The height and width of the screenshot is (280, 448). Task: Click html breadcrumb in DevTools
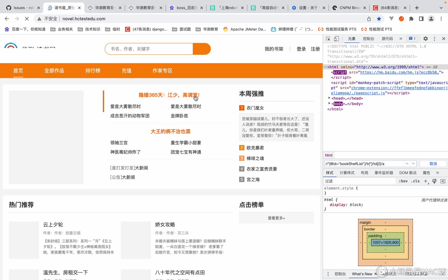pyautogui.click(x=329, y=155)
